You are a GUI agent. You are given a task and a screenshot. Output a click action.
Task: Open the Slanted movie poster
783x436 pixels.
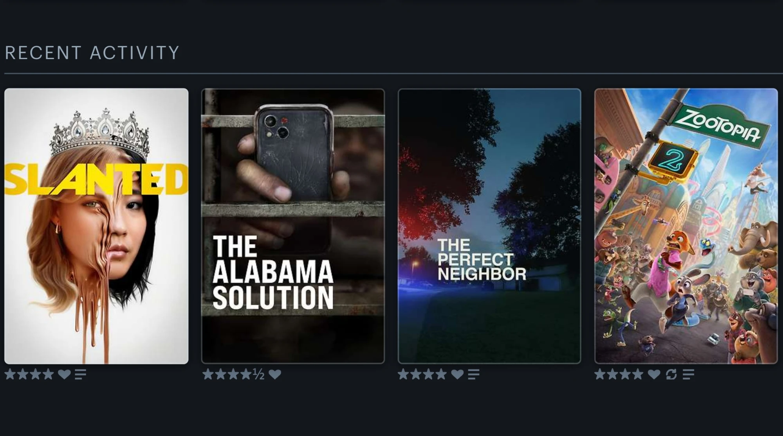click(96, 226)
